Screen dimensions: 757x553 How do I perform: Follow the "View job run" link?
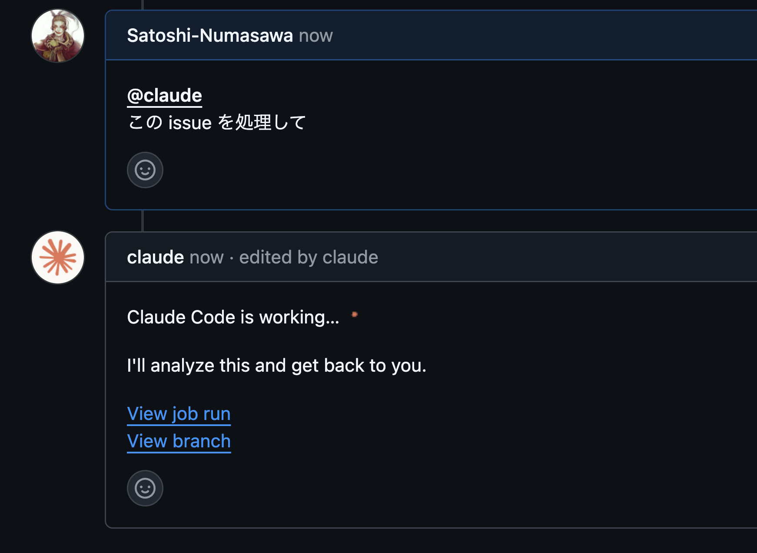(179, 413)
